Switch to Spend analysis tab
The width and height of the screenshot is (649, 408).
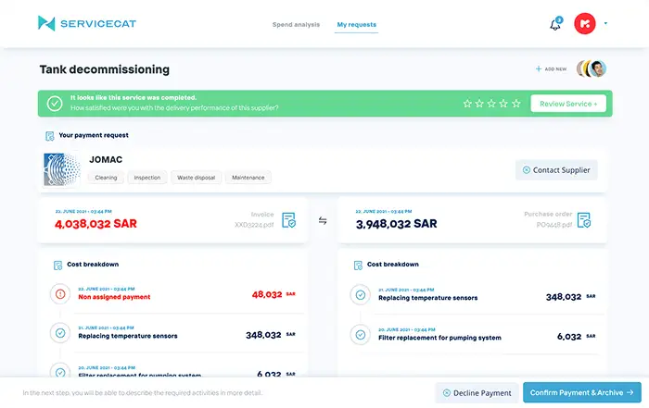[296, 25]
